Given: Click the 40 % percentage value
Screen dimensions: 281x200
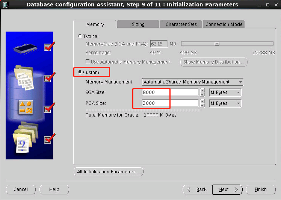Looking at the screenshot, I should (x=156, y=53).
